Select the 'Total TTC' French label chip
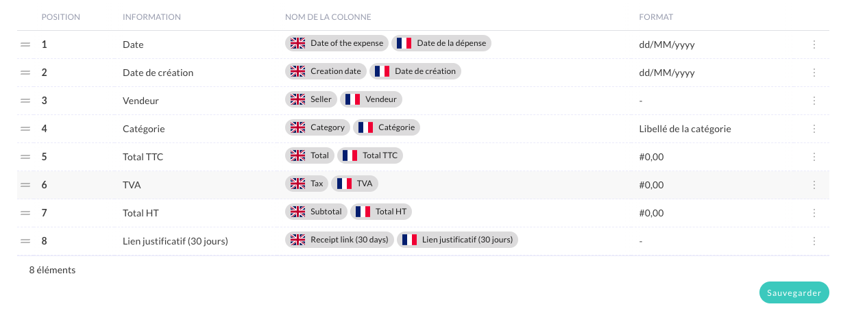This screenshot has height=313, width=841. [370, 155]
